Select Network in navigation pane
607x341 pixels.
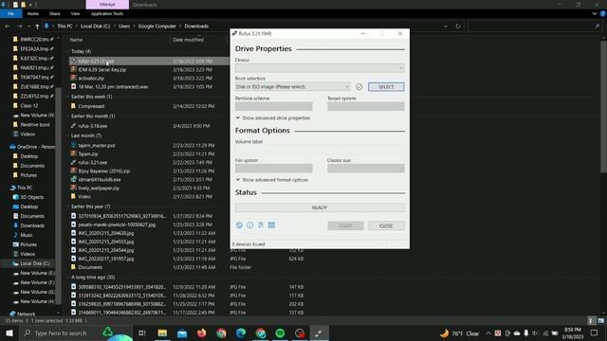pos(26,314)
